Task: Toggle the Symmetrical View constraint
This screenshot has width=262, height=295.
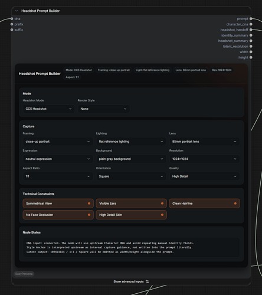Action: click(58, 204)
